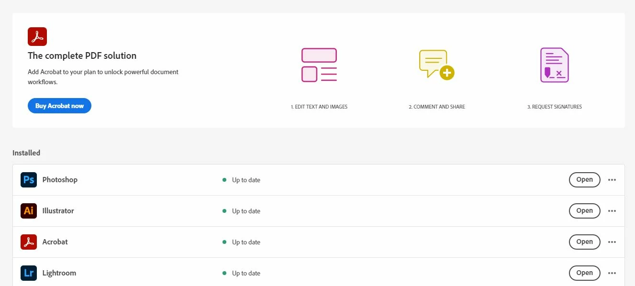635x286 pixels.
Task: Click the Lightroom app icon
Action: click(29, 273)
